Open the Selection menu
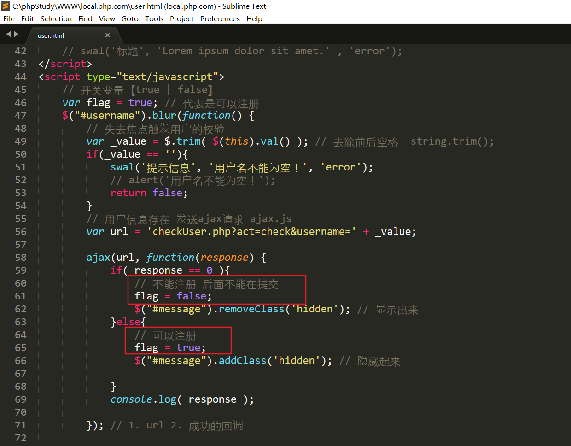This screenshot has width=571, height=446. (x=56, y=19)
